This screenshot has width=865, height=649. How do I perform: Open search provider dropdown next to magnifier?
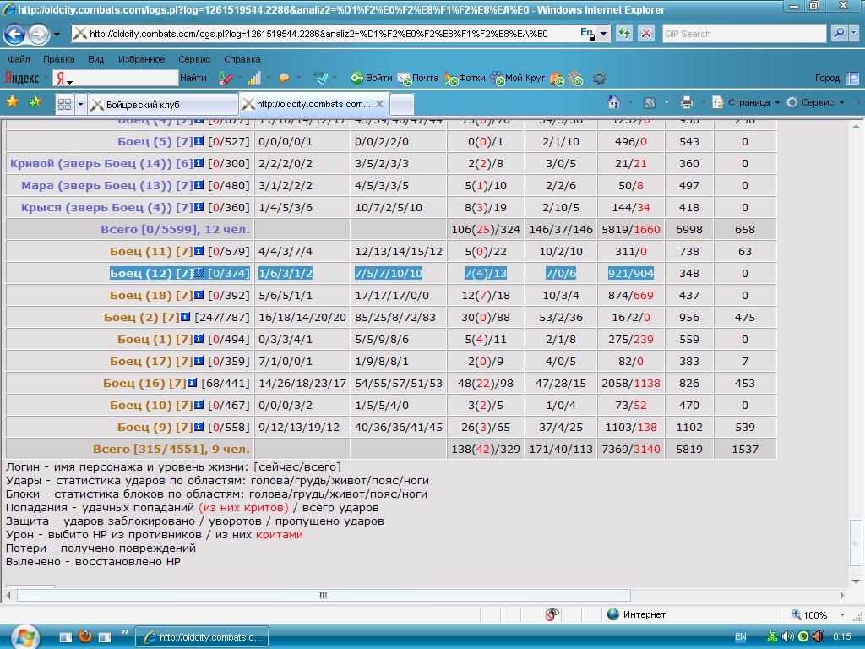point(853,34)
